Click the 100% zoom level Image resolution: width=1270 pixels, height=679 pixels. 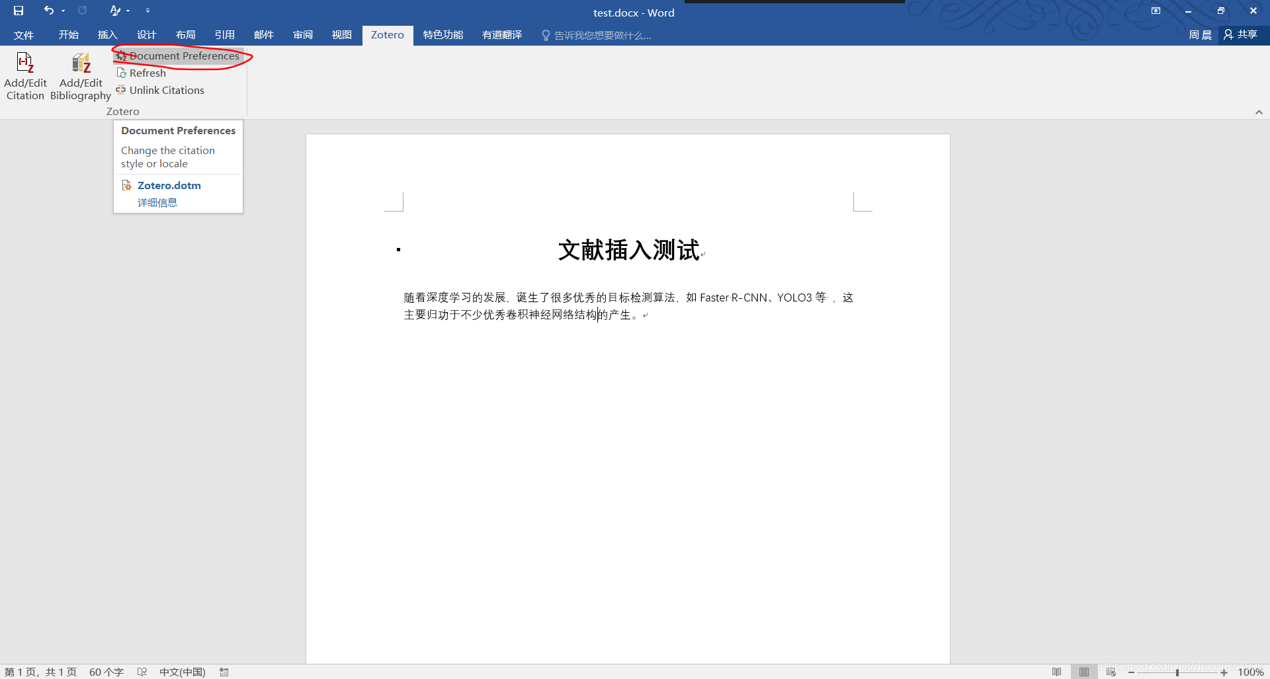[1250, 672]
